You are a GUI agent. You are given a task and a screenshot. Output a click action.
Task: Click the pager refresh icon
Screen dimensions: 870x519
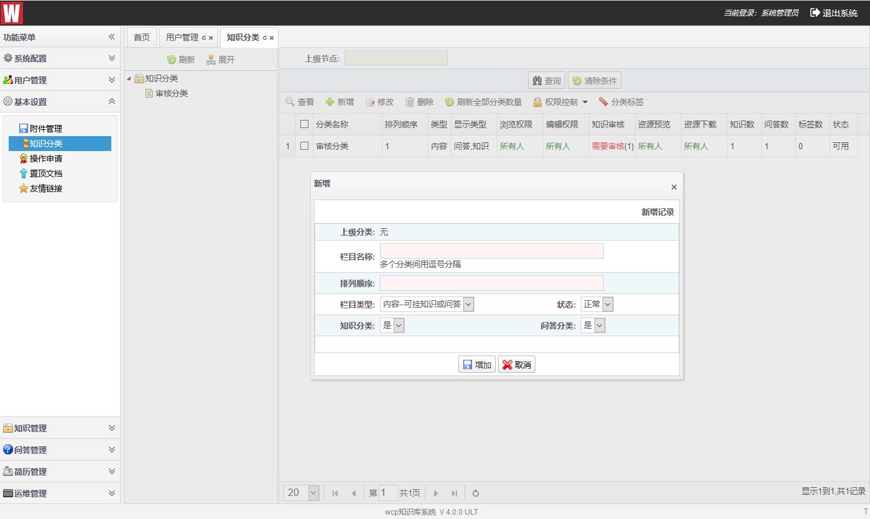click(476, 493)
